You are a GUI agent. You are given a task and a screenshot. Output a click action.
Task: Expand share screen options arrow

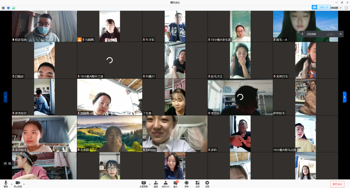coord(149,184)
